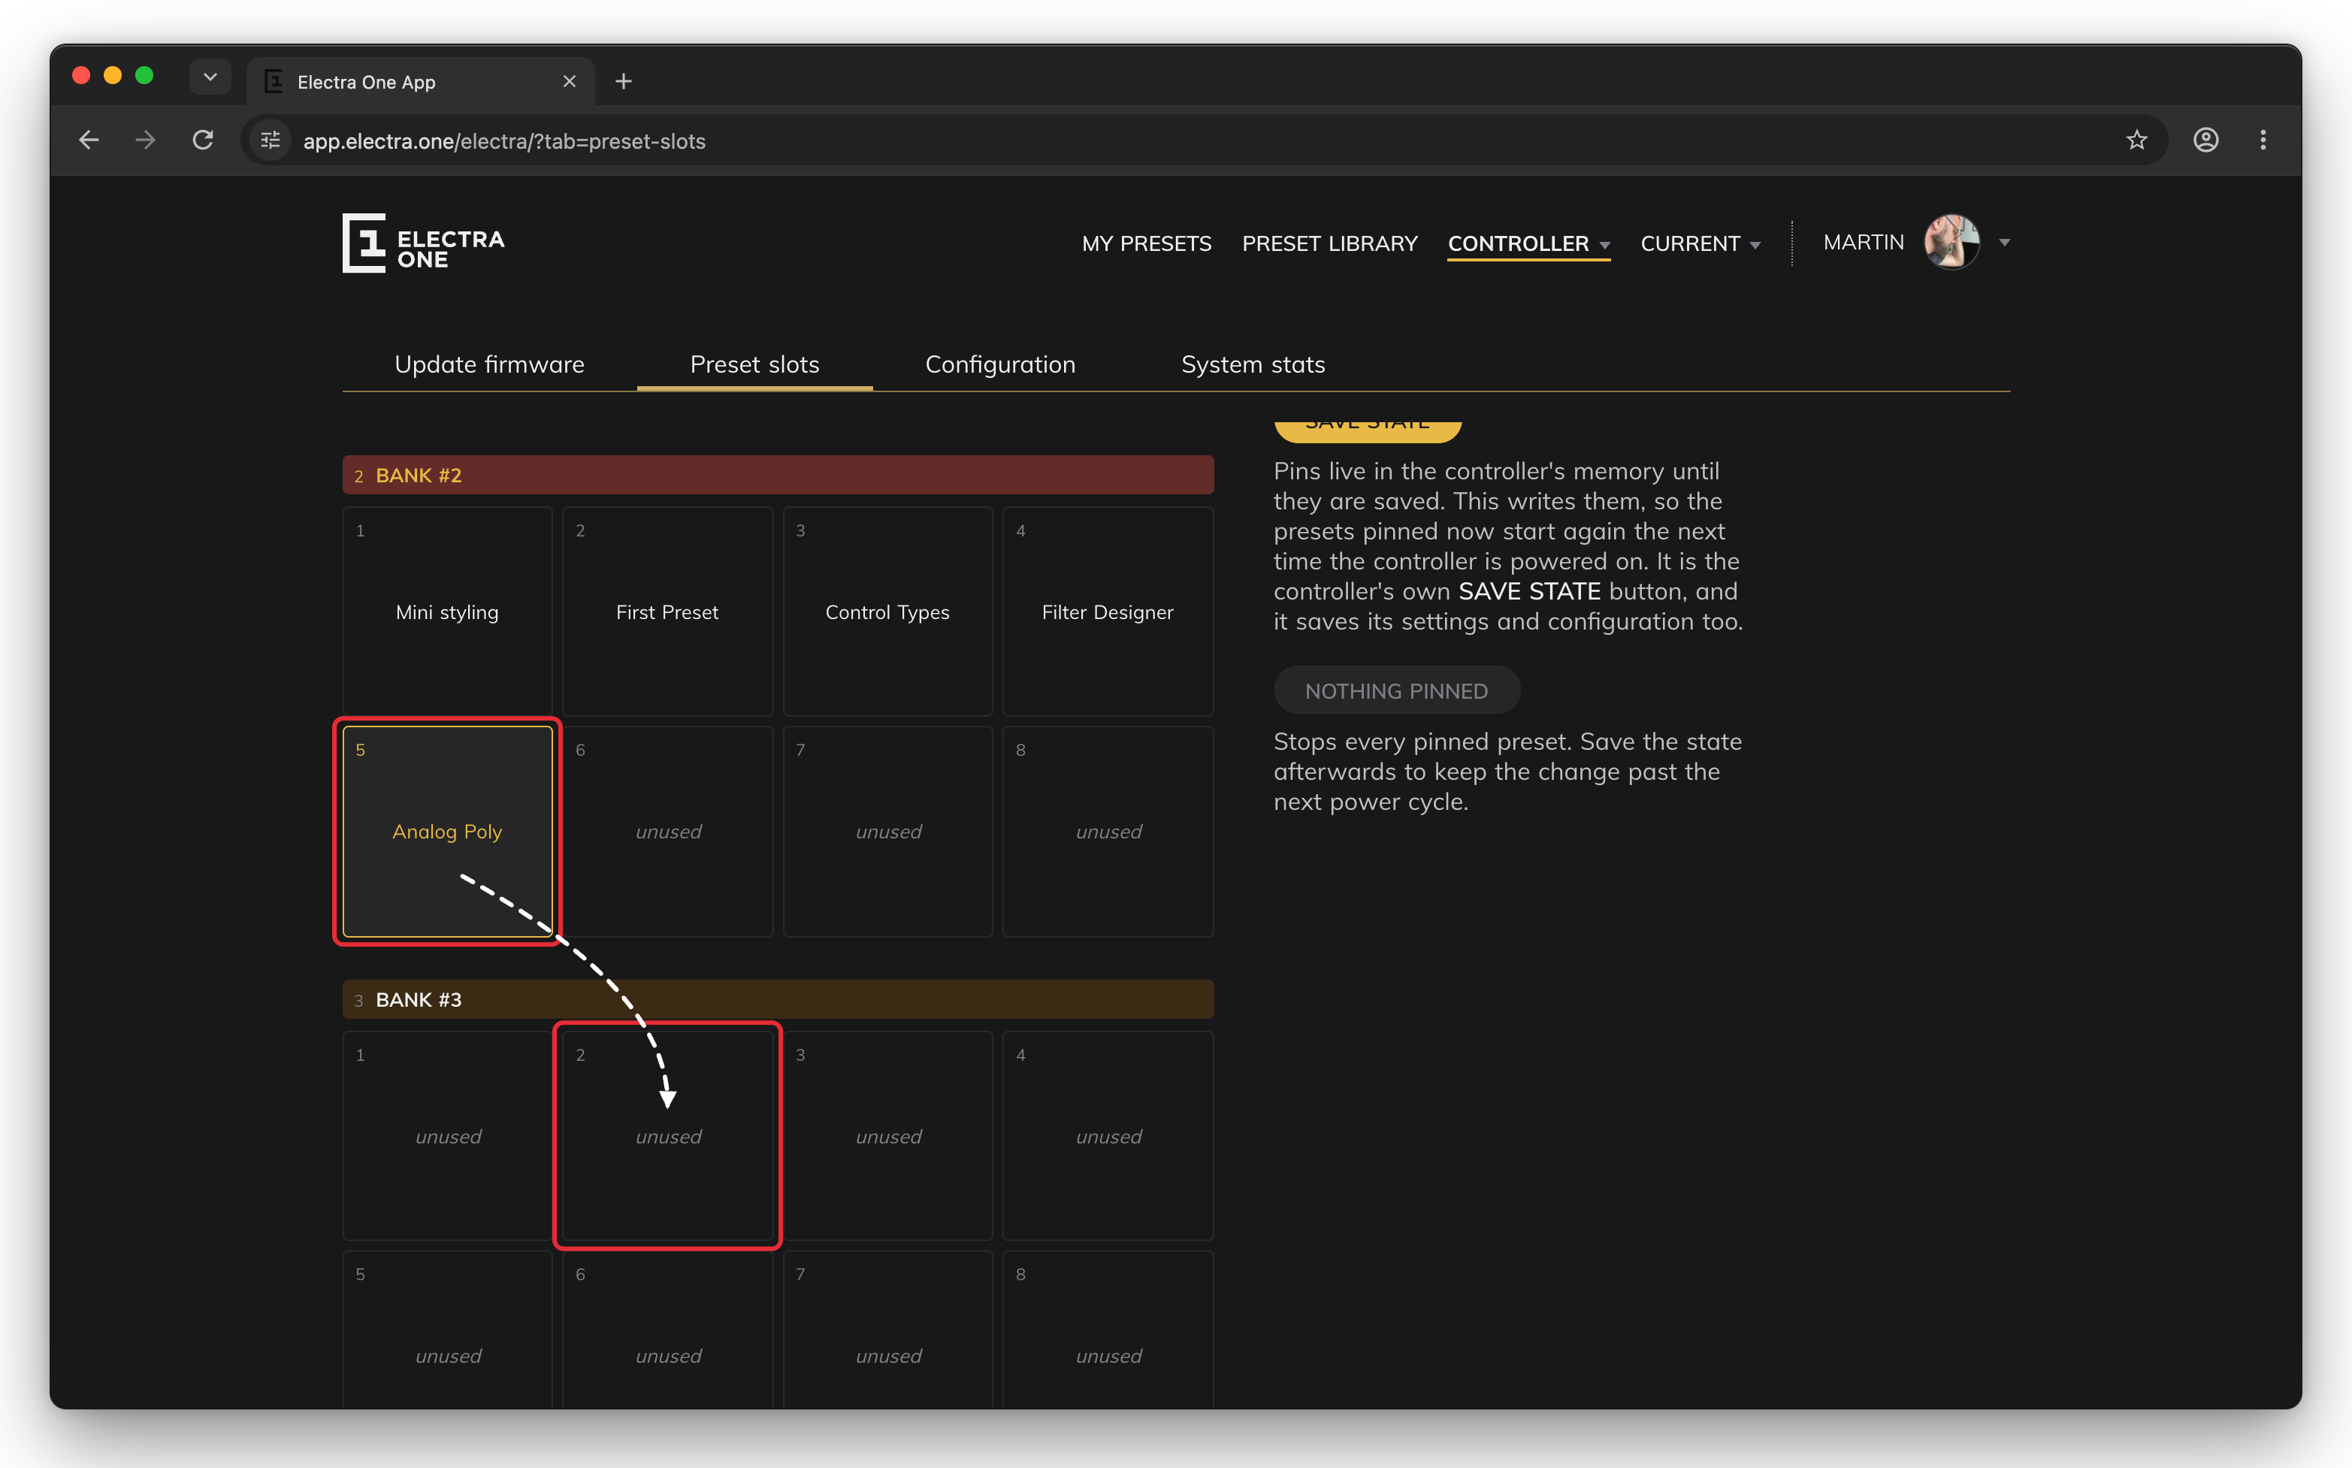The width and height of the screenshot is (2352, 1468).
Task: Go forward in browser history
Action: click(x=146, y=140)
